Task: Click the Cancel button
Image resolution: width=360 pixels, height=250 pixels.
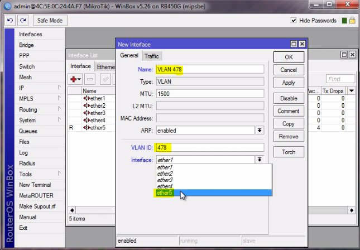Action: tap(289, 70)
